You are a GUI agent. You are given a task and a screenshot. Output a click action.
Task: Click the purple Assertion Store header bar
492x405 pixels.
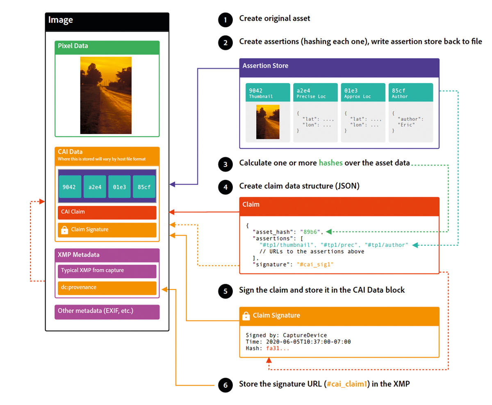coord(339,66)
